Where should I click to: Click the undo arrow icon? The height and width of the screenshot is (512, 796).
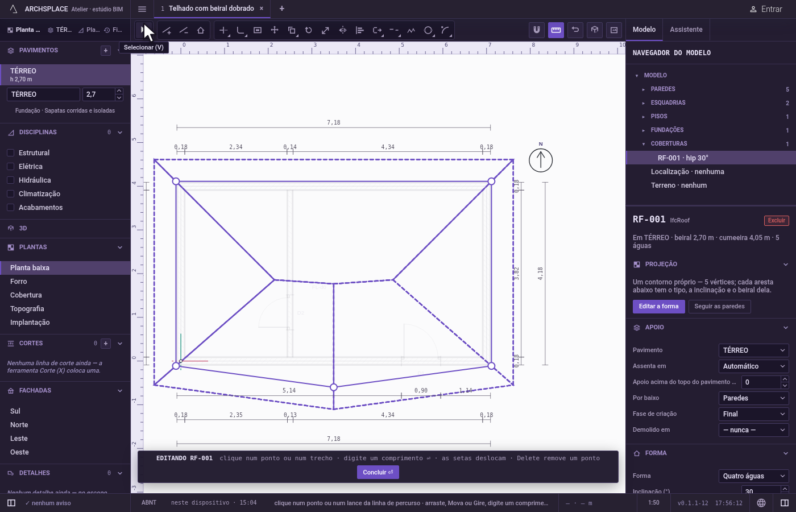pyautogui.click(x=575, y=30)
